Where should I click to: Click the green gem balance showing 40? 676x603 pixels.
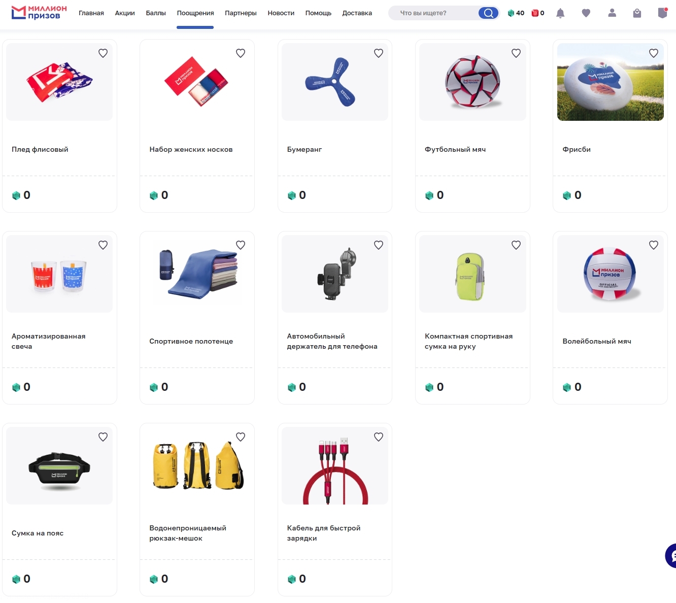pyautogui.click(x=516, y=13)
